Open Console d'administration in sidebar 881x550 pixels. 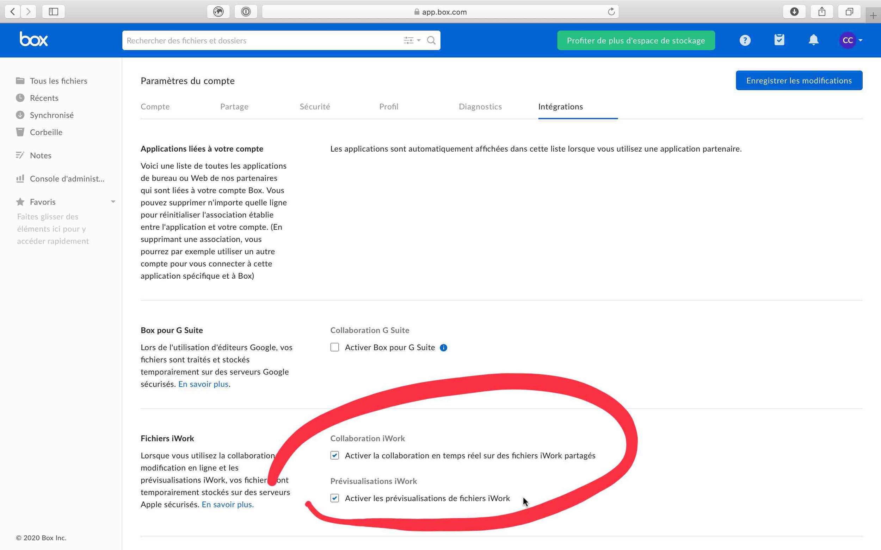pos(60,179)
